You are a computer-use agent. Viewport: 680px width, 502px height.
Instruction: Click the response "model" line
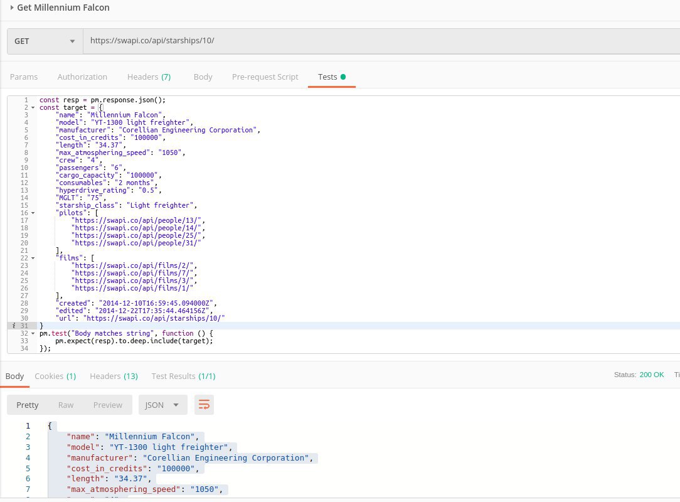[x=149, y=447]
